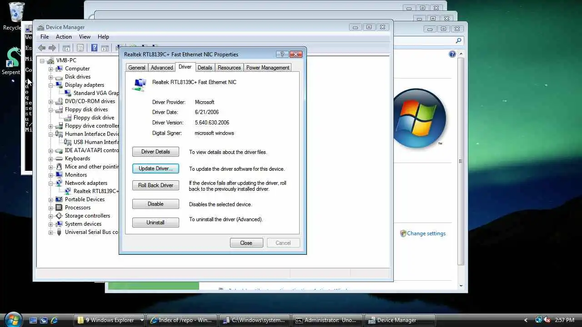Close the NIC Properties dialog with Close
The height and width of the screenshot is (327, 582).
(x=246, y=243)
